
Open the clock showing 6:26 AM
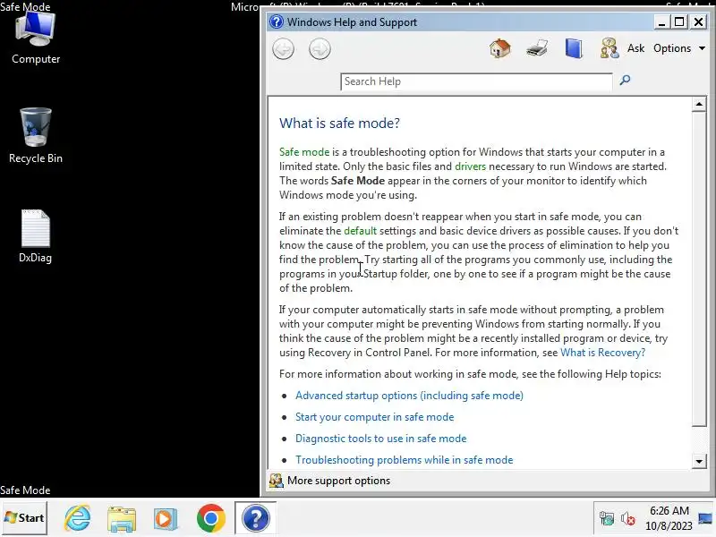[669, 518]
